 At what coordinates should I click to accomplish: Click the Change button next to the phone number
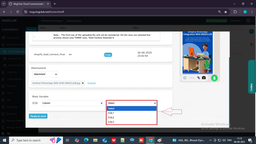pyautogui.click(x=31, y=30)
